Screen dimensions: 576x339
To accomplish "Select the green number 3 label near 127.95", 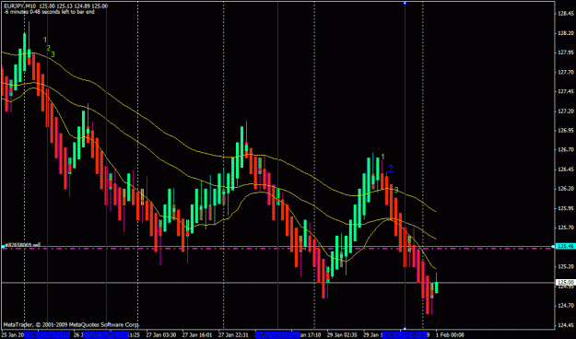I will click(53, 54).
